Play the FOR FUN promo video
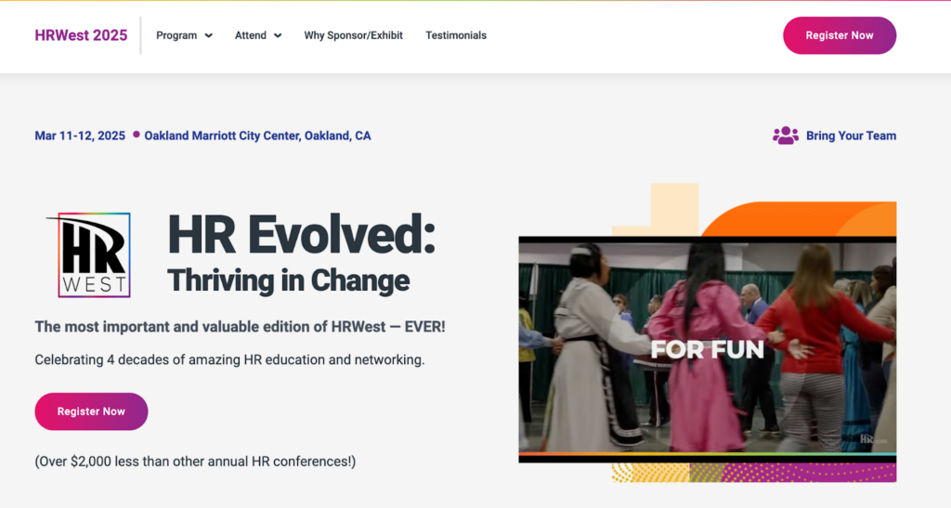 [x=707, y=350]
